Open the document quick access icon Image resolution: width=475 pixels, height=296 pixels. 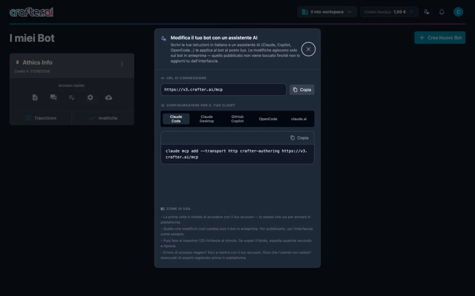tap(35, 97)
